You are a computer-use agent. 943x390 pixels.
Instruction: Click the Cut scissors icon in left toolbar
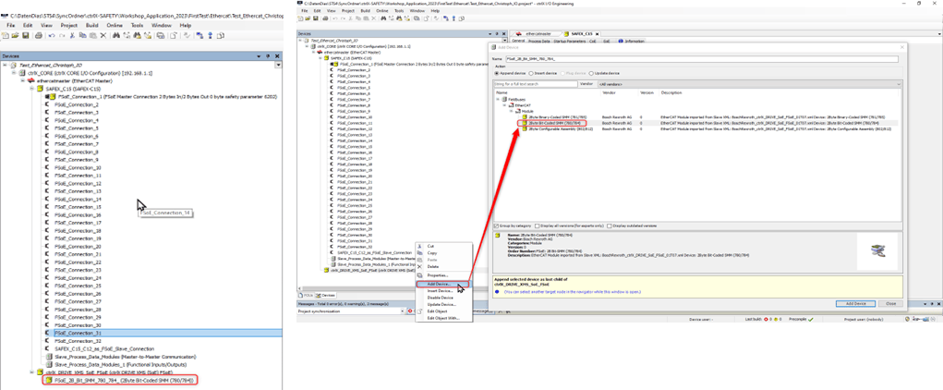(73, 36)
